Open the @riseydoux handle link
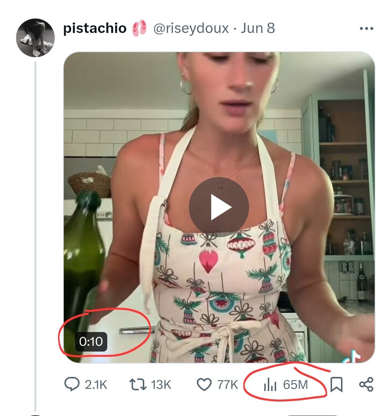Screen dimensions: 391x416 (x=191, y=28)
